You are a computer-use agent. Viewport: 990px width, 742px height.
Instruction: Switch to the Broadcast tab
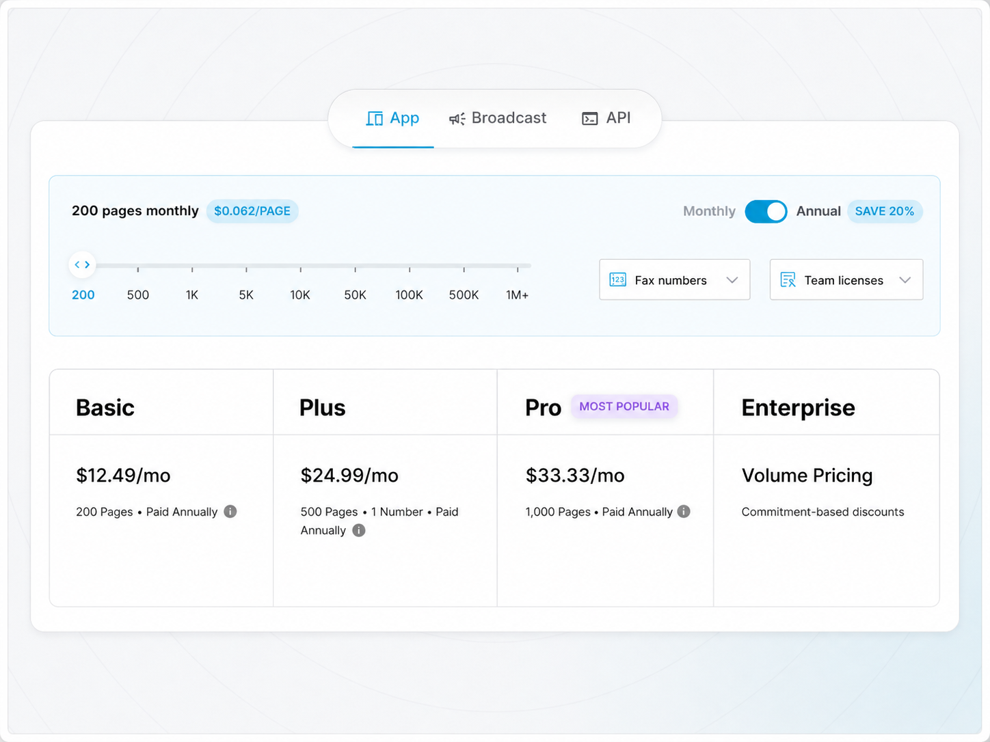498,118
